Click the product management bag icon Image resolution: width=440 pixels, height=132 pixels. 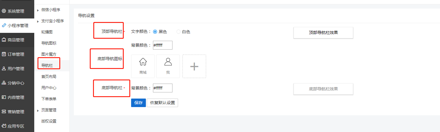4,40
